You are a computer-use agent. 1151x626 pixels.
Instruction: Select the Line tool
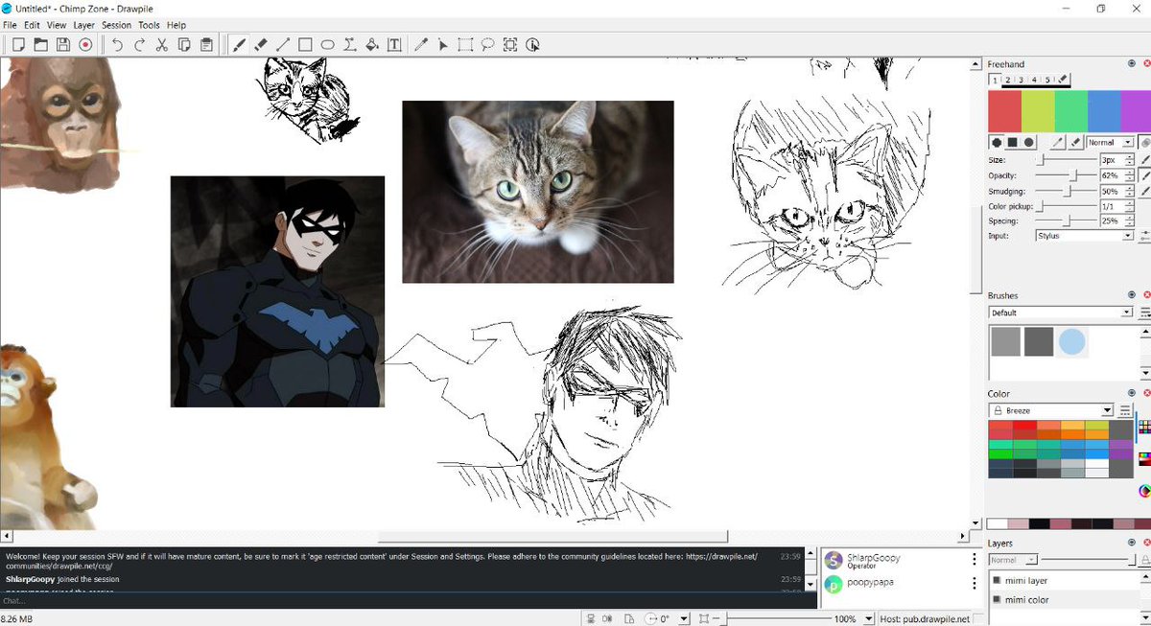[x=283, y=44]
